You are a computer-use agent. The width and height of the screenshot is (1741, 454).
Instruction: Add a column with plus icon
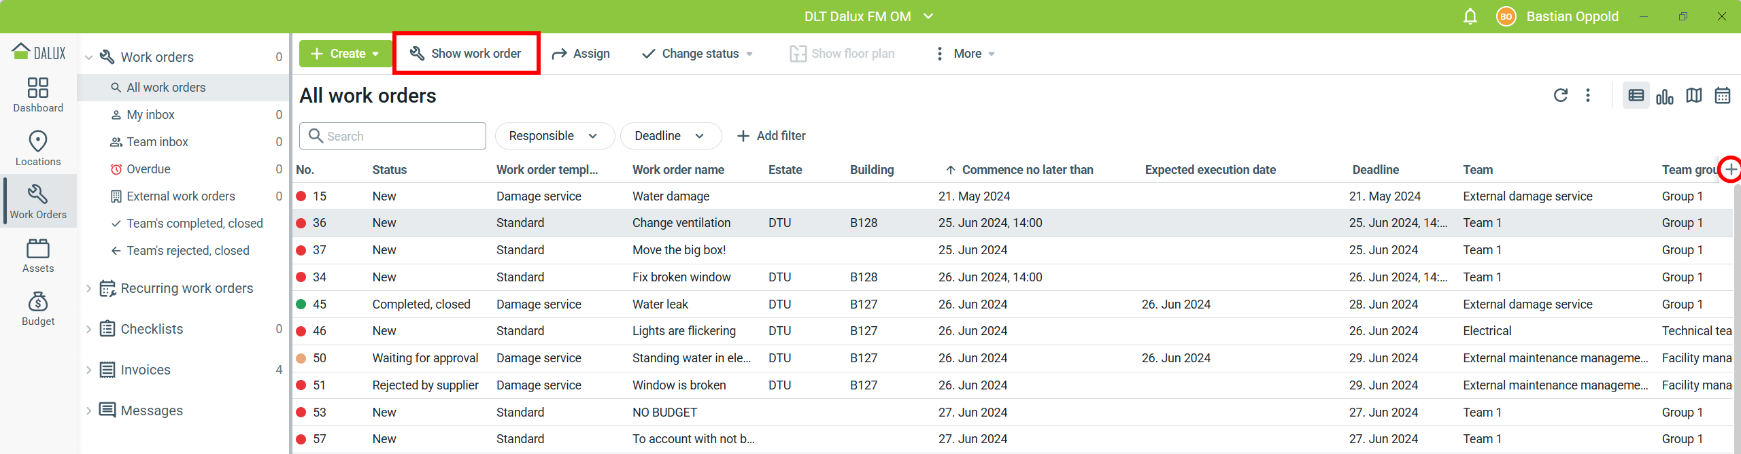tap(1731, 169)
